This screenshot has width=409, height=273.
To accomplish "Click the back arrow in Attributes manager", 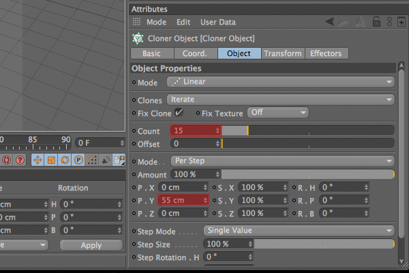I will point(329,21).
